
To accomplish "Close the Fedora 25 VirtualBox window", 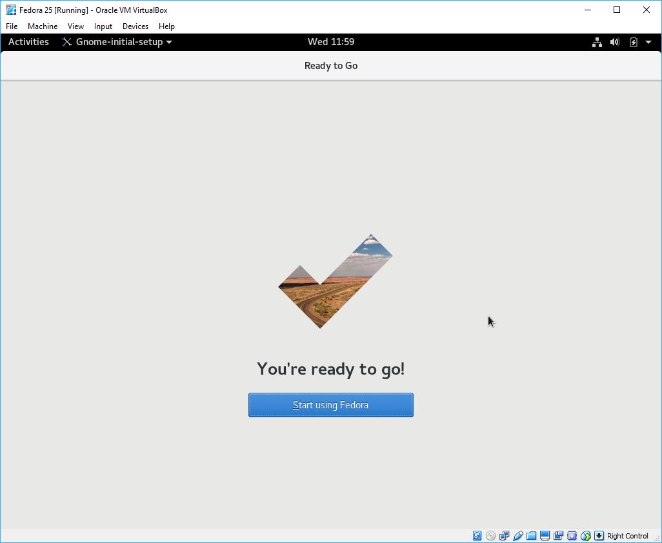I will click(x=647, y=10).
